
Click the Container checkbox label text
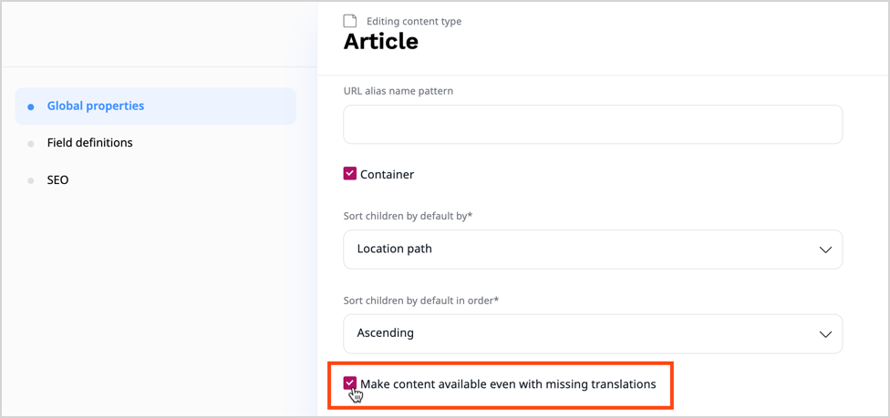click(387, 174)
